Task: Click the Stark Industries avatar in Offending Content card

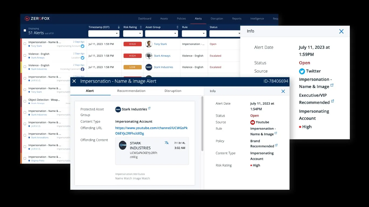Action: pyautogui.click(x=123, y=145)
